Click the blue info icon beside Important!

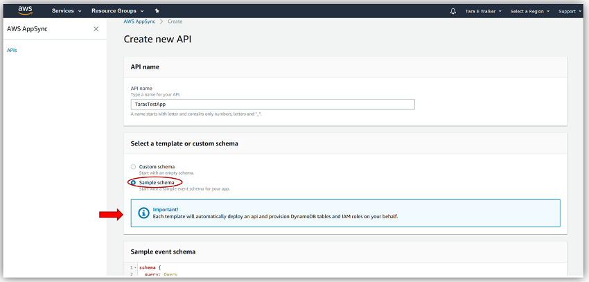coord(143,212)
